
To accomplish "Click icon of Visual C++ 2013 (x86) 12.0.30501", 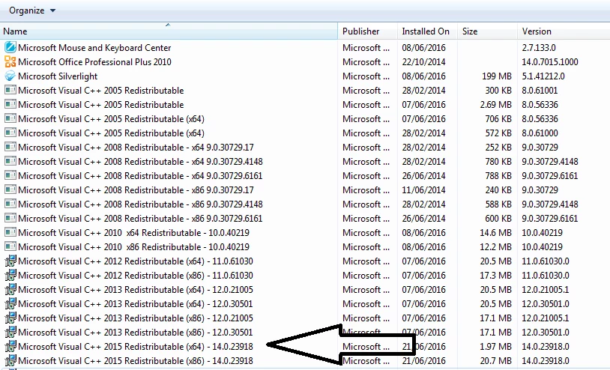I will [x=10, y=332].
